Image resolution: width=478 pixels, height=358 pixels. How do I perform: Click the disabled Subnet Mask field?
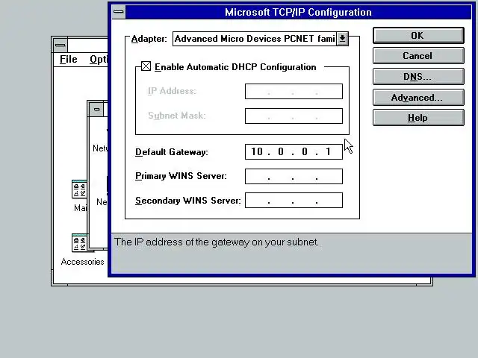(x=294, y=116)
